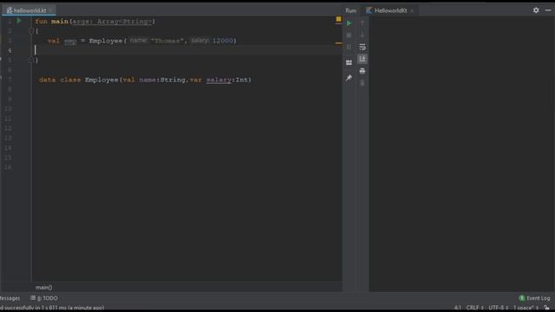Close the helloworld.kt editor tab

coord(50,10)
